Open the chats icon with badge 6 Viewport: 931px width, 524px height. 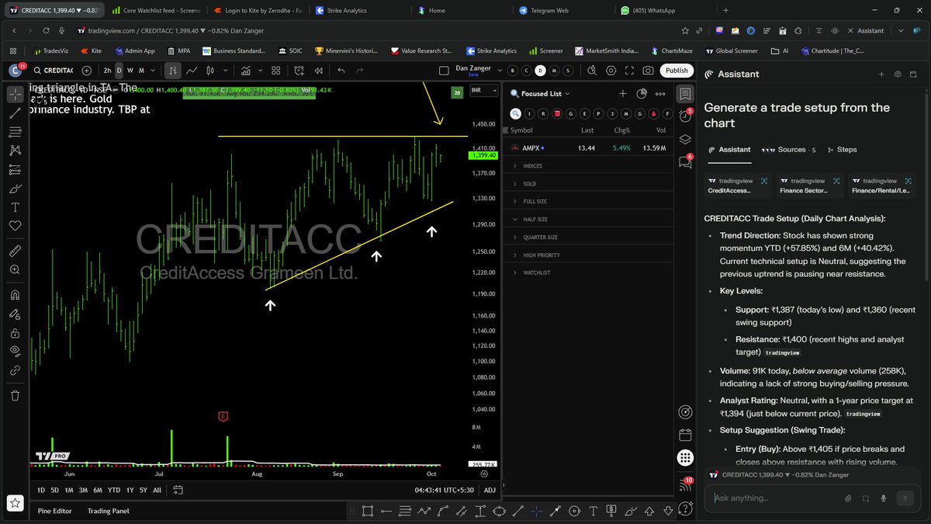coord(685,162)
